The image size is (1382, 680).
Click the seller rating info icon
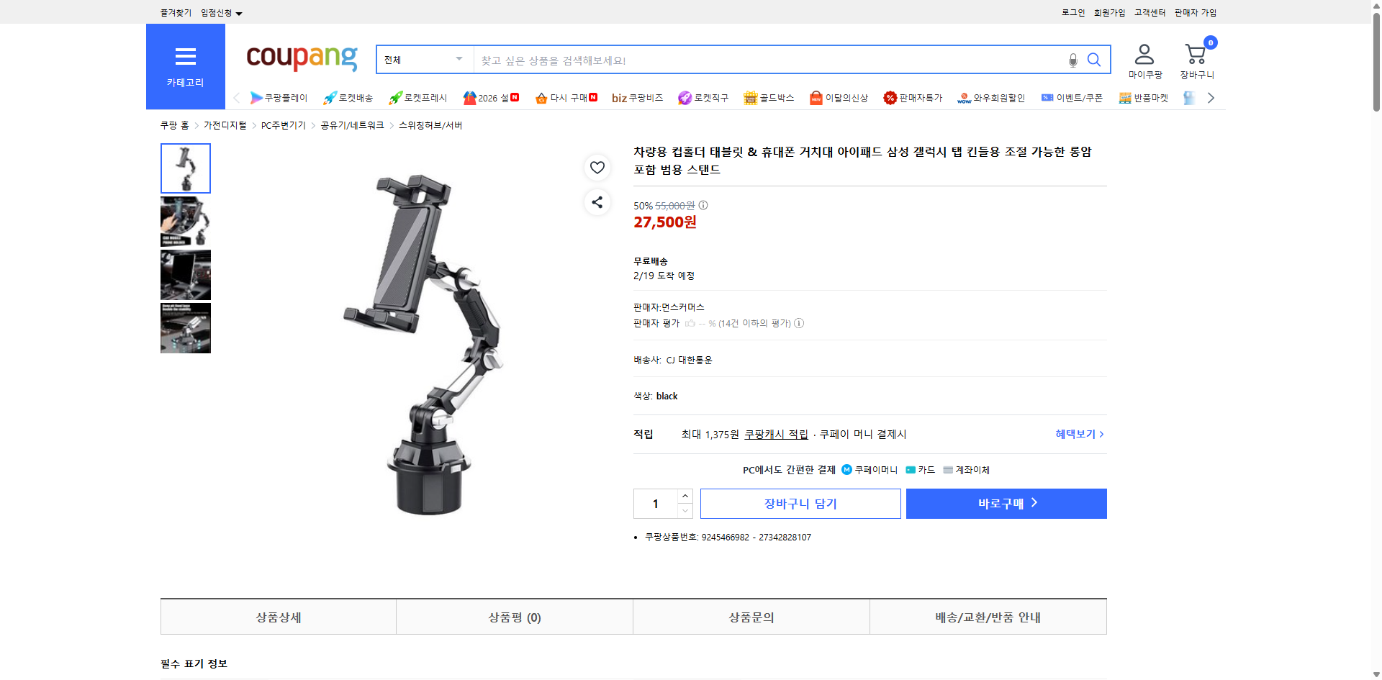[799, 323]
